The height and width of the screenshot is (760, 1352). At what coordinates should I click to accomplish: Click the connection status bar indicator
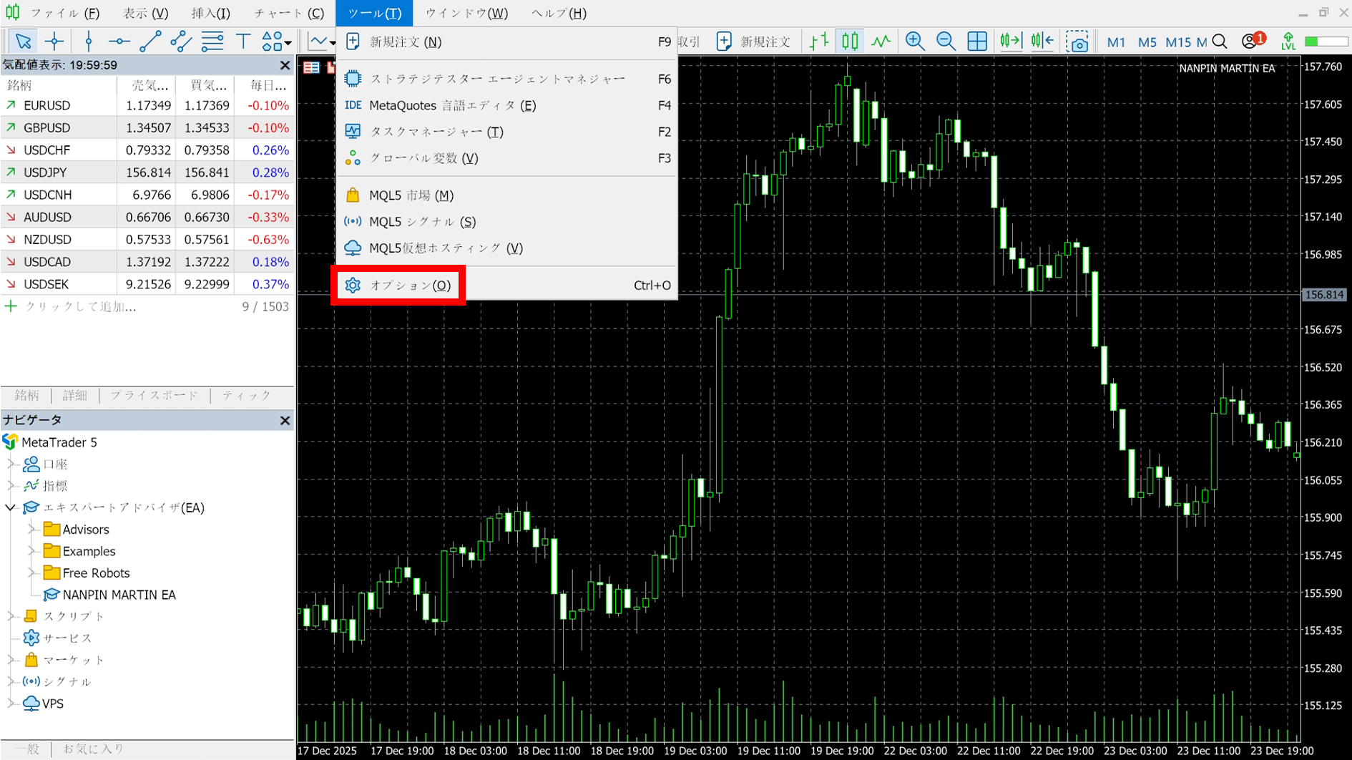(1326, 42)
